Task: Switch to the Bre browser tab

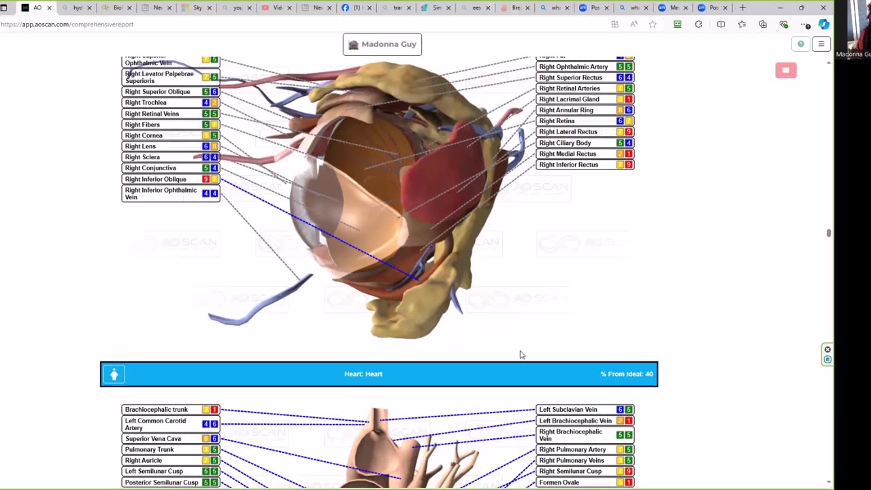Action: (x=514, y=8)
